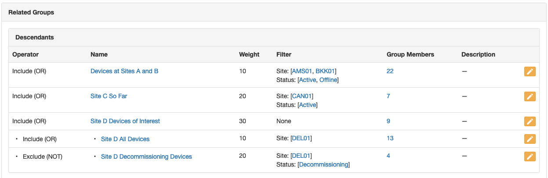Click edit pencil for Site C So Far
This screenshot has width=548, height=178.
click(530, 97)
